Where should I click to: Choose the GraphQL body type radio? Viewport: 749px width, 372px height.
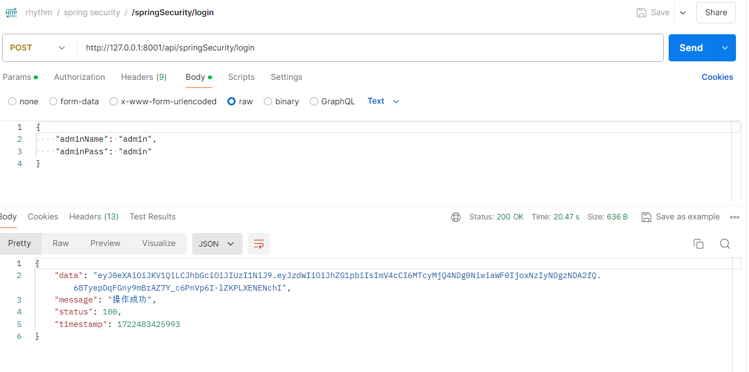pos(314,102)
